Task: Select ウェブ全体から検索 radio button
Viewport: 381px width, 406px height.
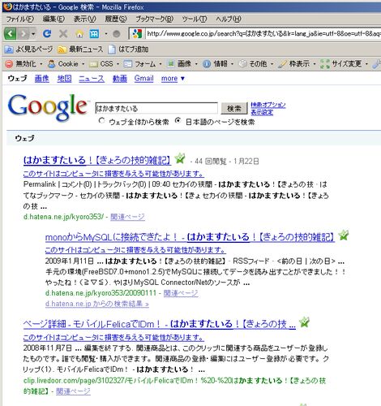Action: 101,120
